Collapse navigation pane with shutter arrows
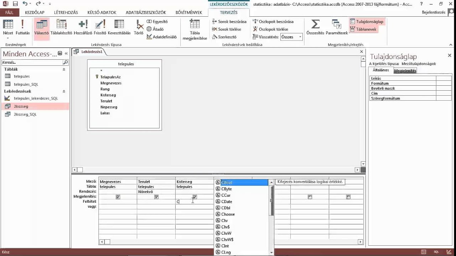This screenshot has height=256, width=456. click(x=66, y=53)
